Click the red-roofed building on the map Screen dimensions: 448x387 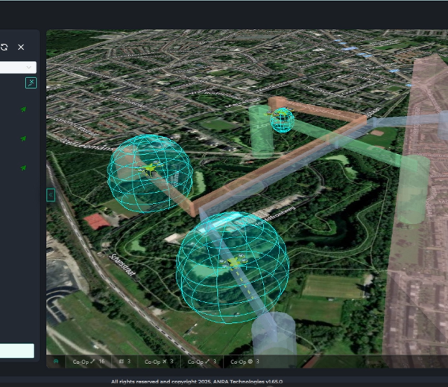[95, 220]
